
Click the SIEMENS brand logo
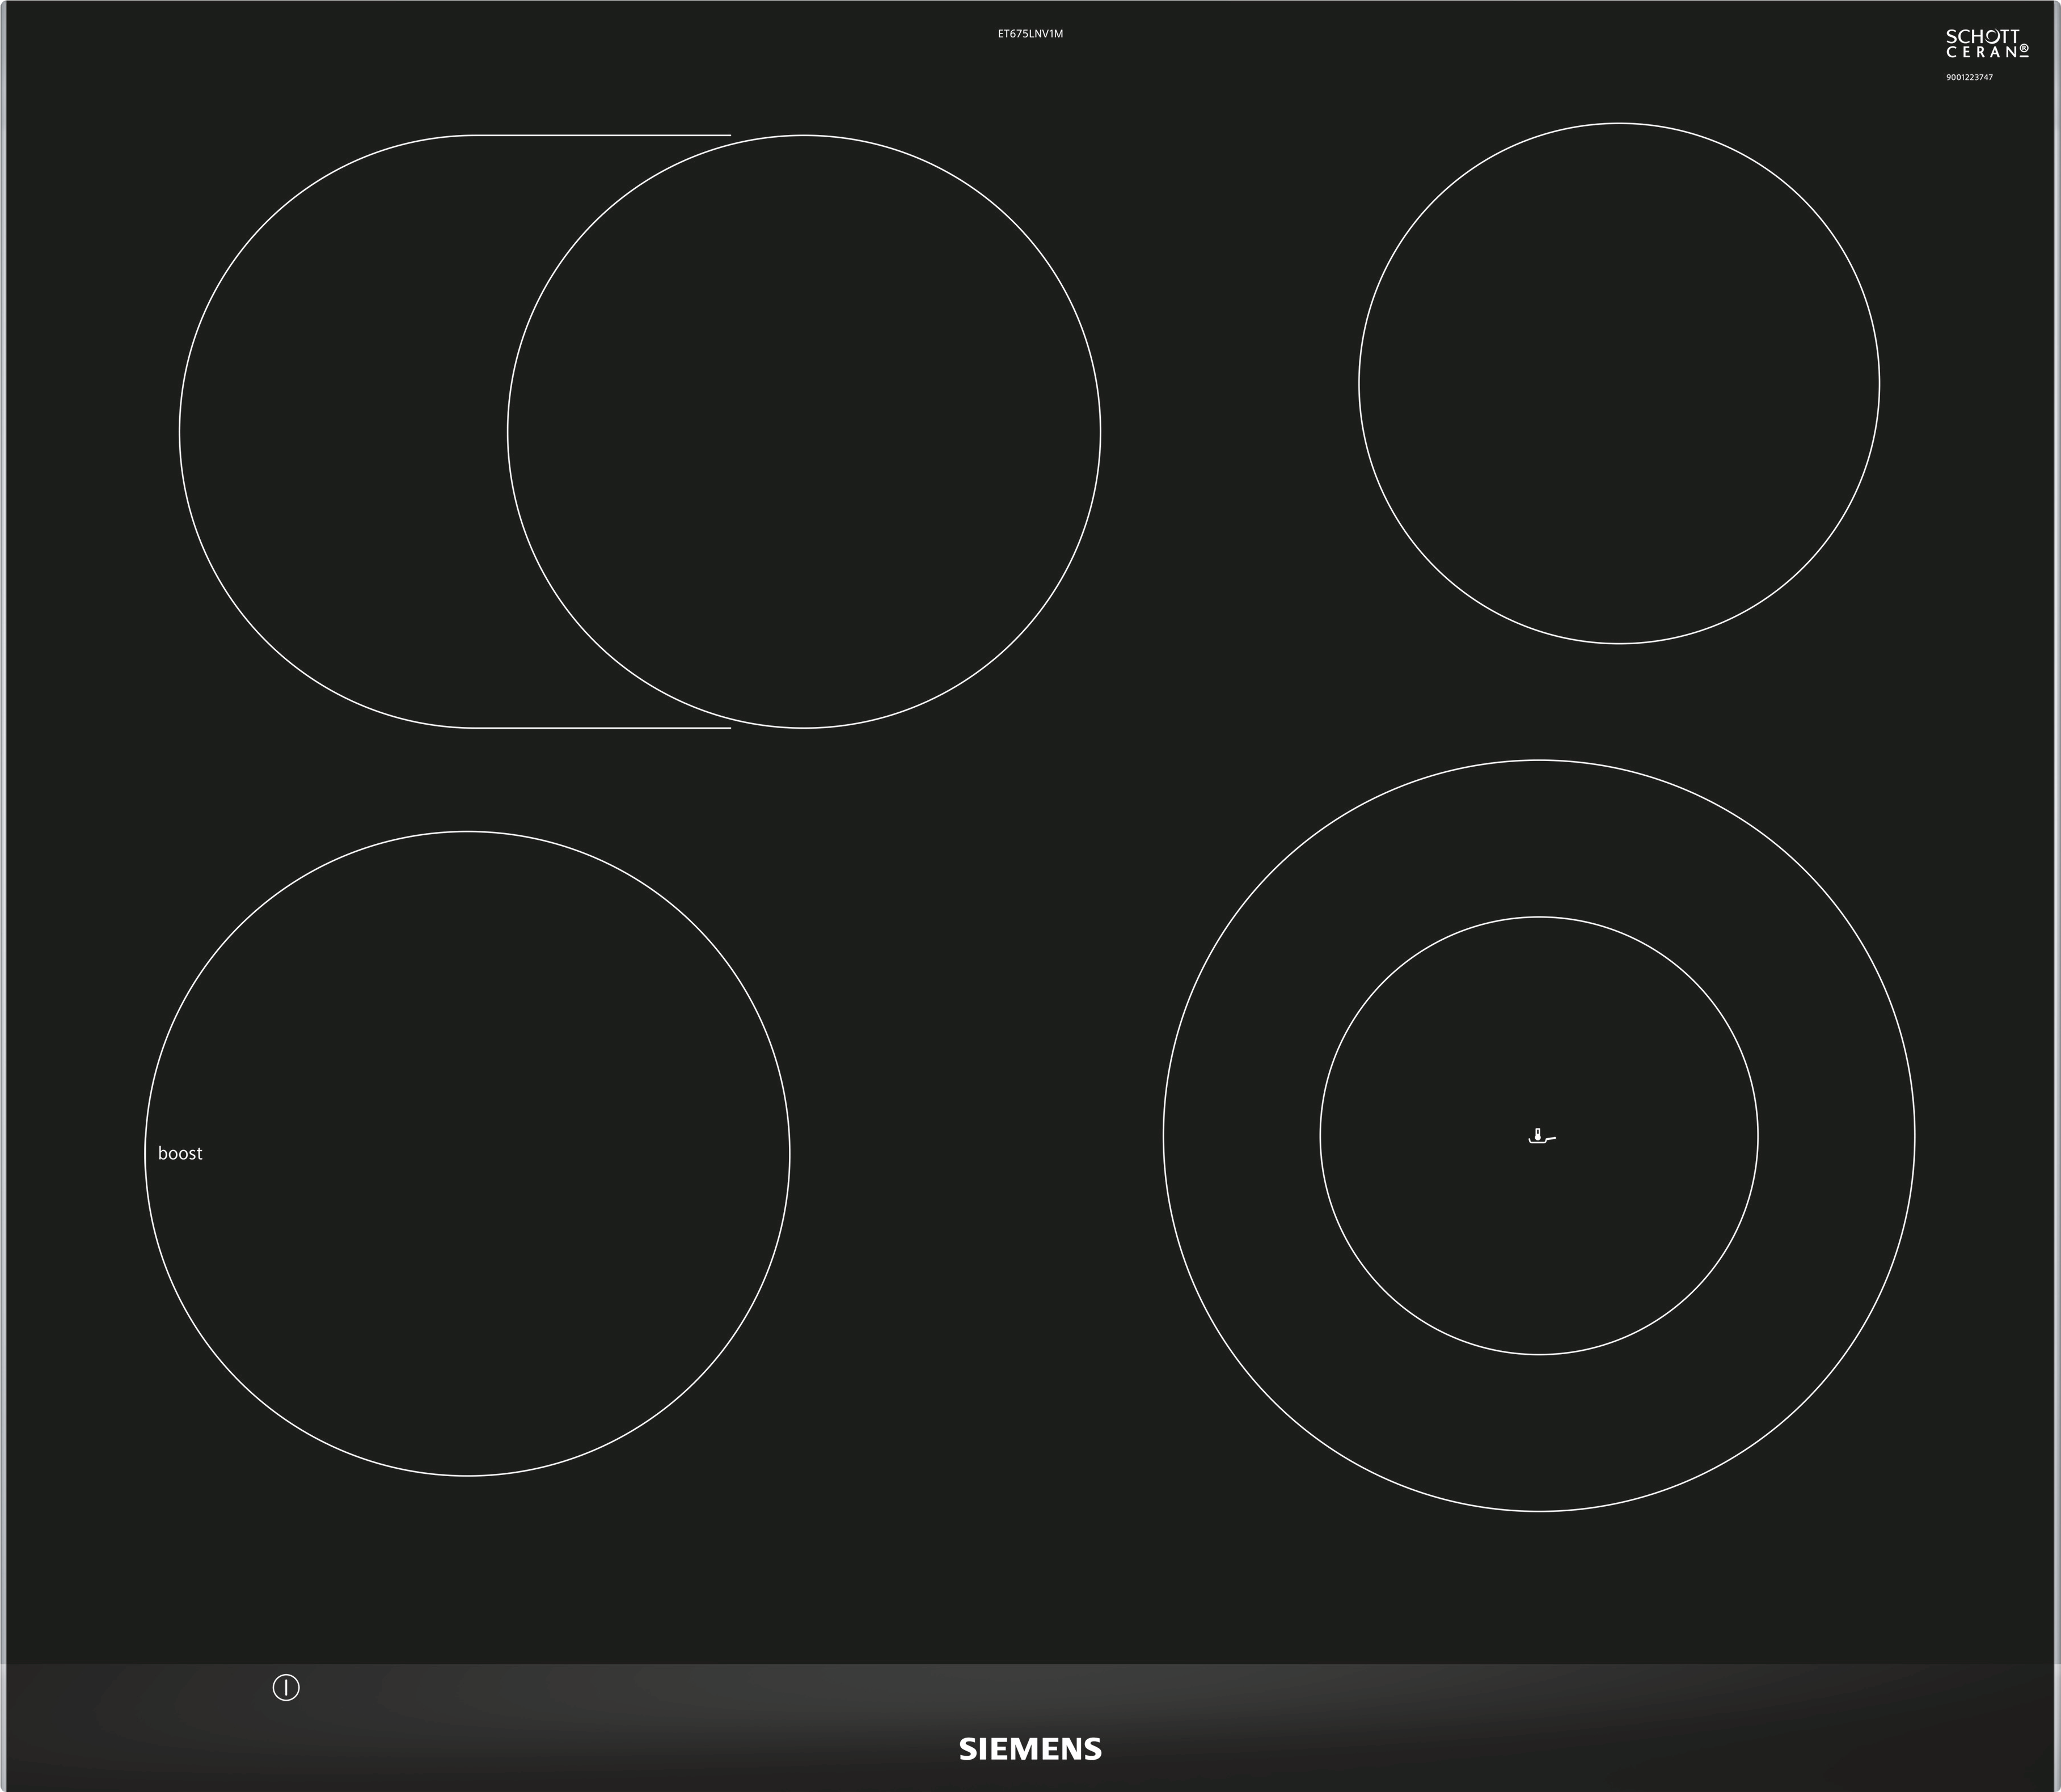click(x=1030, y=1749)
